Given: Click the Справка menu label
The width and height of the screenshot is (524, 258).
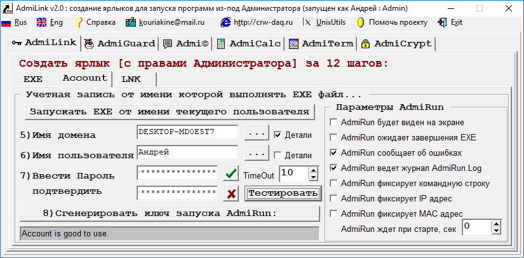Looking at the screenshot, I should pyautogui.click(x=101, y=22).
